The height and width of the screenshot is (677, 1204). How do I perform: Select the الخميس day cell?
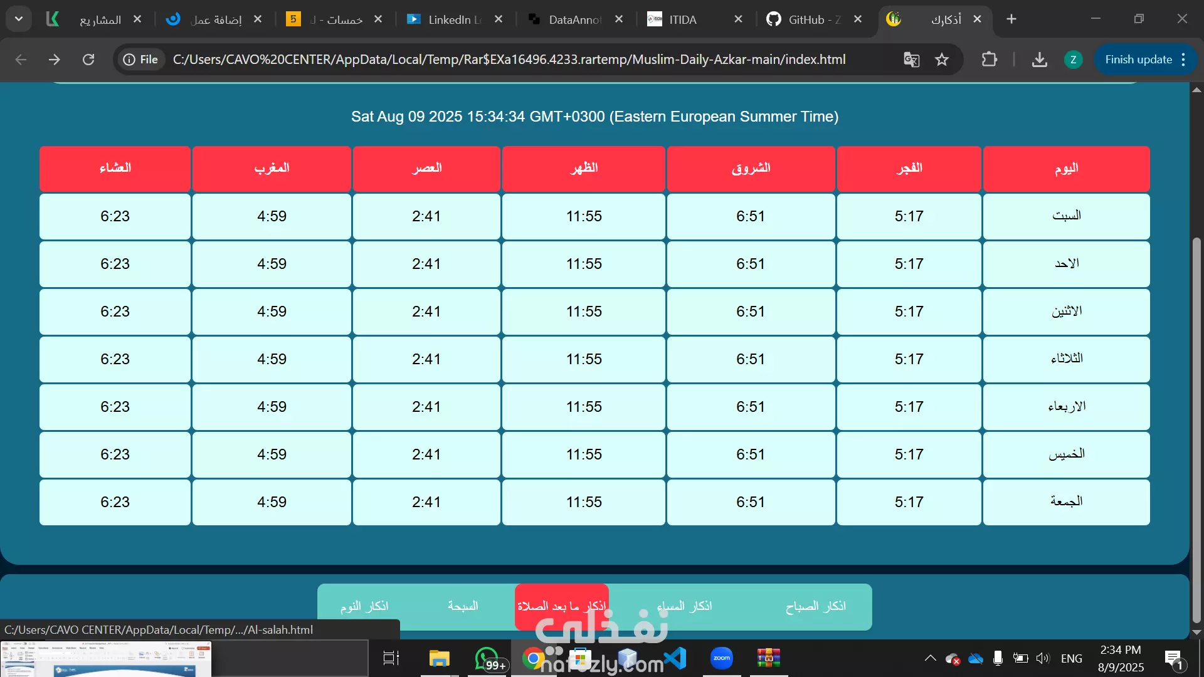click(1066, 454)
